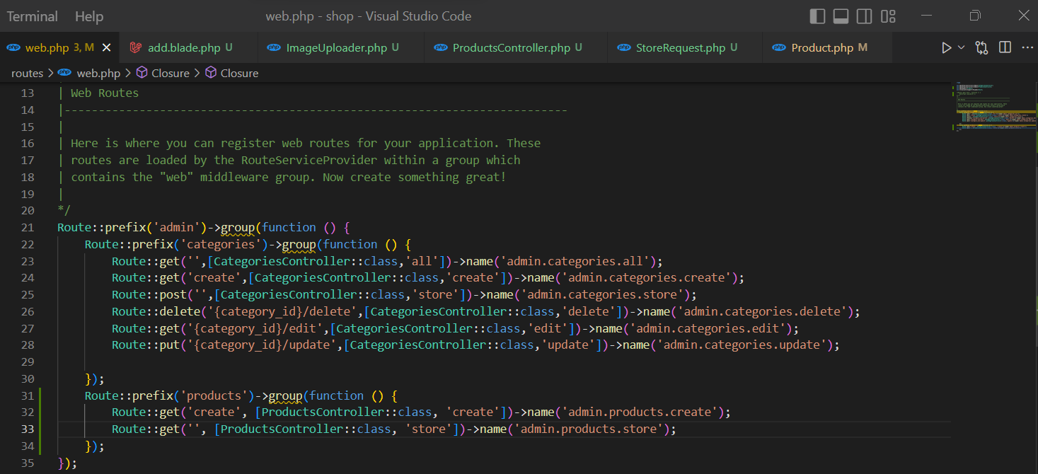
Task: Click the PHP file icon on web.php tab
Action: 13,48
